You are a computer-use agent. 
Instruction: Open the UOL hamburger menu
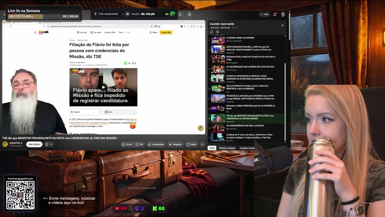tap(35, 32)
